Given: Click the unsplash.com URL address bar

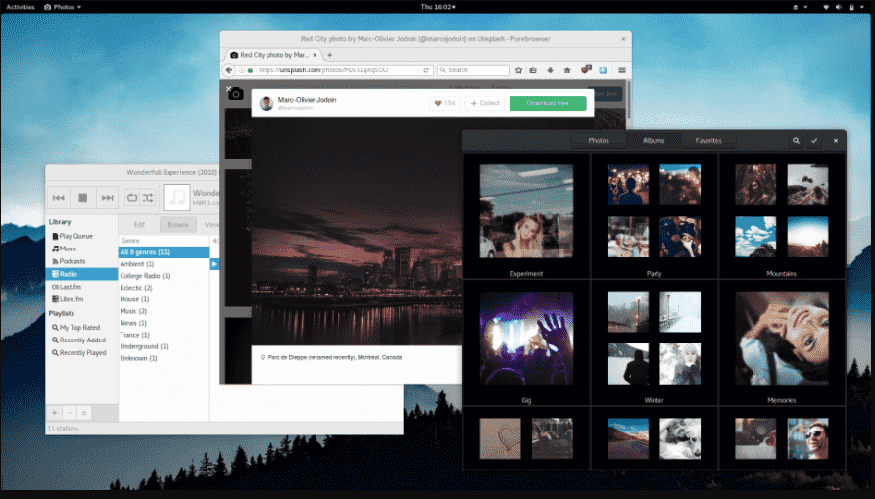Looking at the screenshot, I should coord(338,70).
